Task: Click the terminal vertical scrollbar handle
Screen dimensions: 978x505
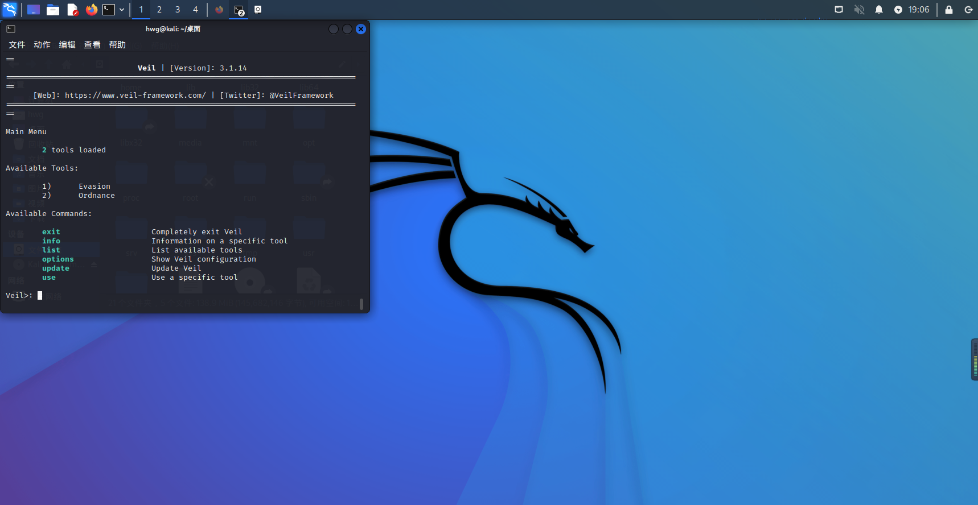Action: click(361, 304)
